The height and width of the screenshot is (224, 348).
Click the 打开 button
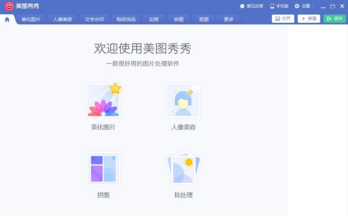tap(283, 18)
